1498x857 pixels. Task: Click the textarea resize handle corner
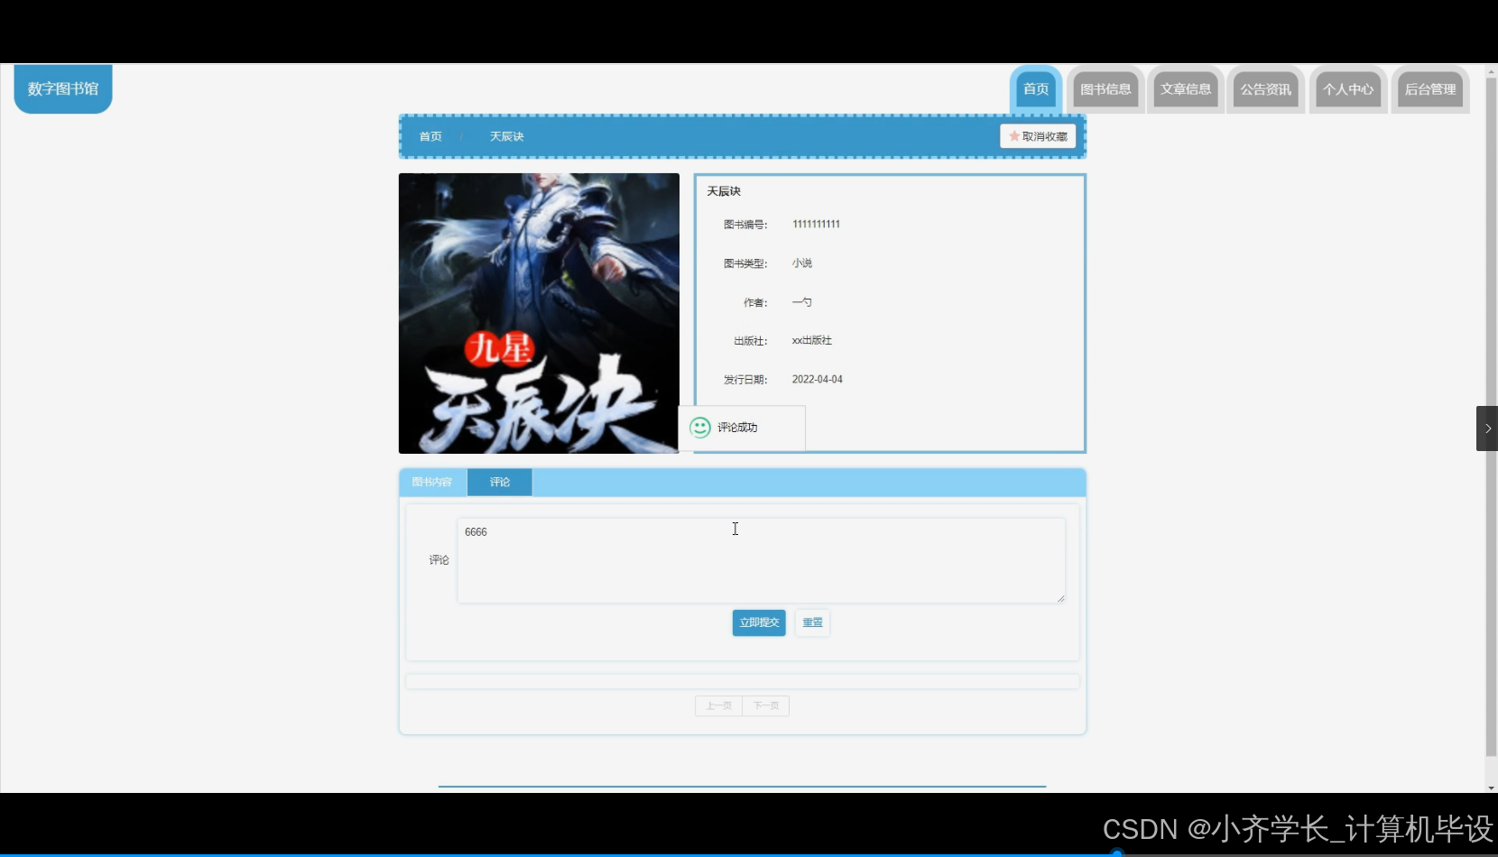[x=1061, y=598]
